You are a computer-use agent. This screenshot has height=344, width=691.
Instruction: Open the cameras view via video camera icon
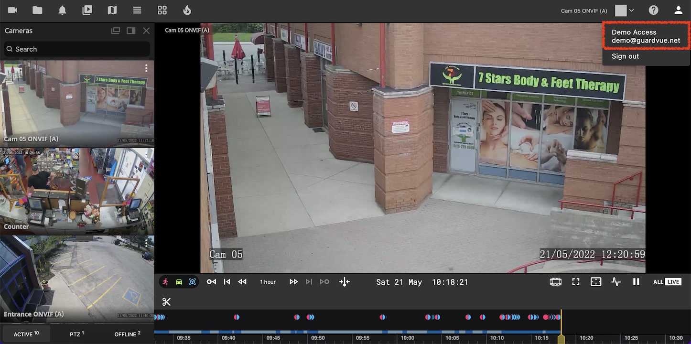(x=12, y=10)
